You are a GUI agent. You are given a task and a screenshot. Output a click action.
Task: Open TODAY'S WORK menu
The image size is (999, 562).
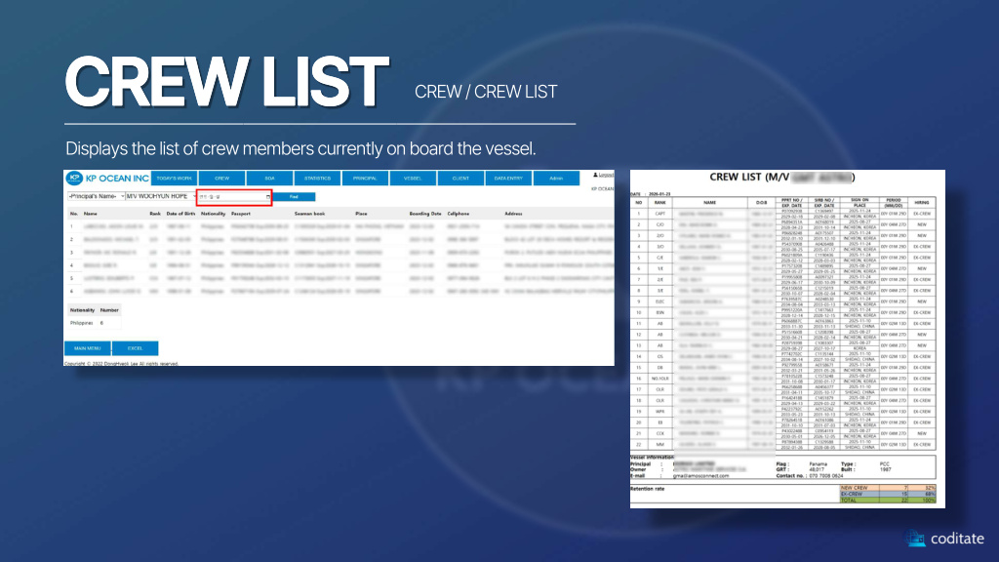[x=174, y=179]
